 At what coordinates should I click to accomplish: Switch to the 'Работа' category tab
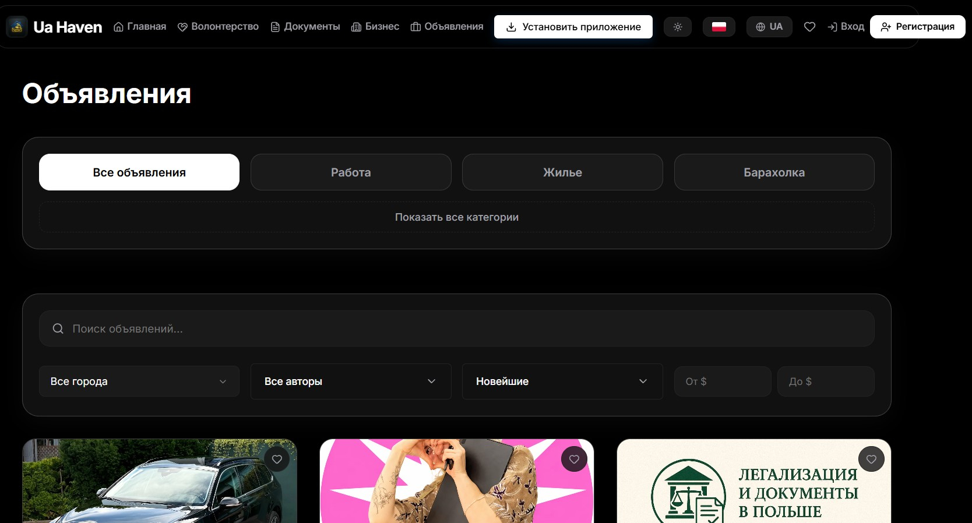tap(351, 172)
